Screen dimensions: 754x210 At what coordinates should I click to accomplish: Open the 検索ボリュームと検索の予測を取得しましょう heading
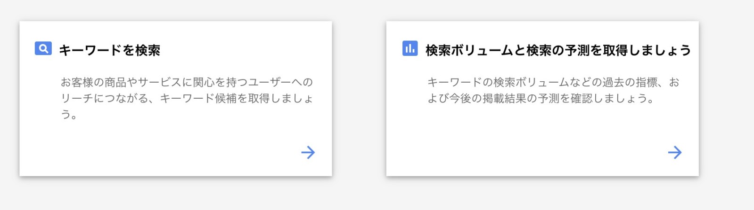tap(558, 50)
